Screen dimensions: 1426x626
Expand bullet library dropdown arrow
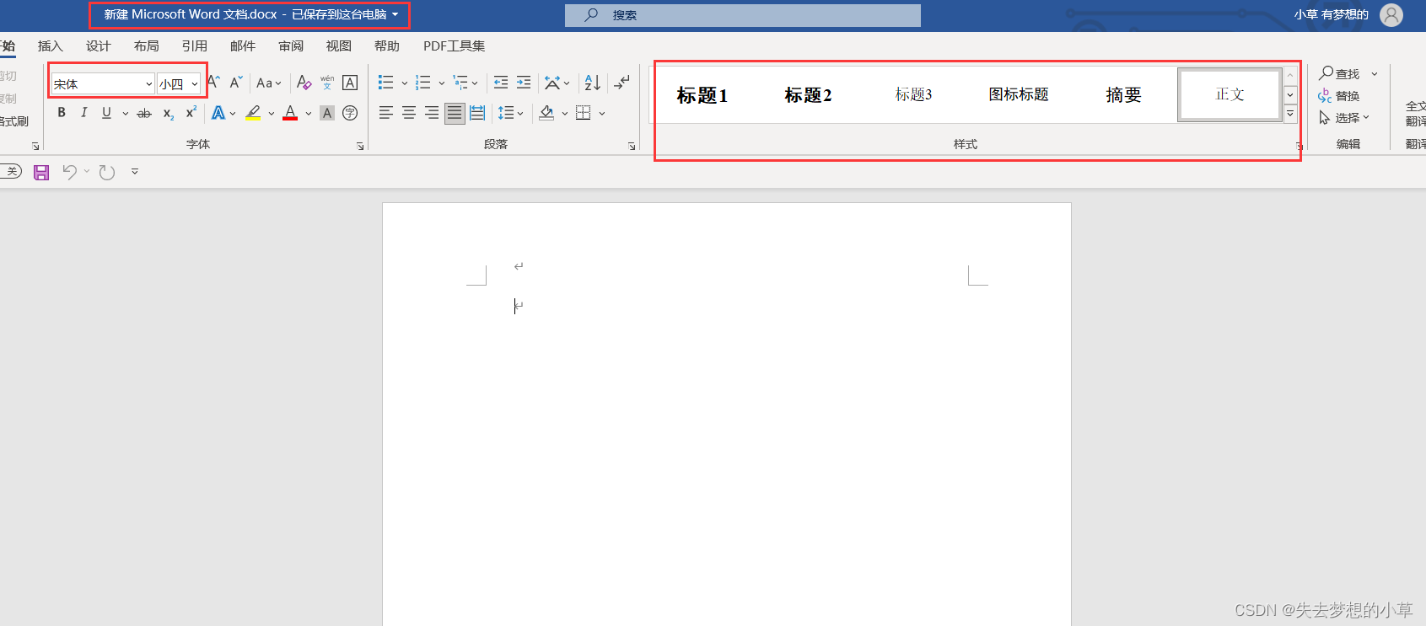[x=405, y=83]
